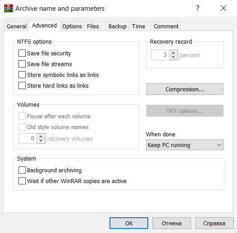Screen dimensions: 237x233
Task: Check Wait if other WinRAR copies are active
Action: coord(22,181)
